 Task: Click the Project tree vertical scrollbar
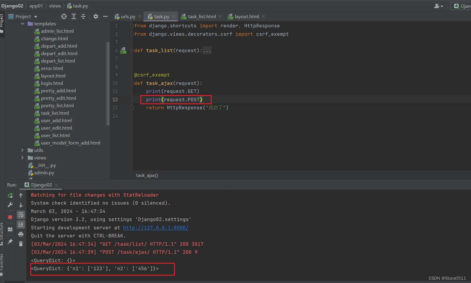coord(108,83)
